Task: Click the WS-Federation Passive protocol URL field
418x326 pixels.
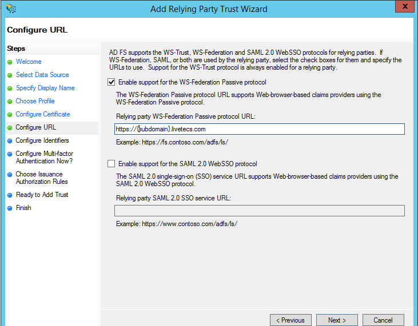Action: (260, 129)
